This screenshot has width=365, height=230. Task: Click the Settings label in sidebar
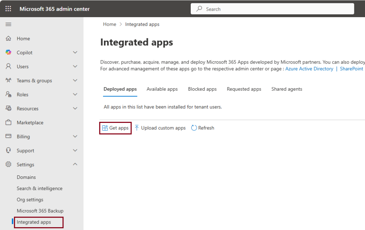pos(25,164)
